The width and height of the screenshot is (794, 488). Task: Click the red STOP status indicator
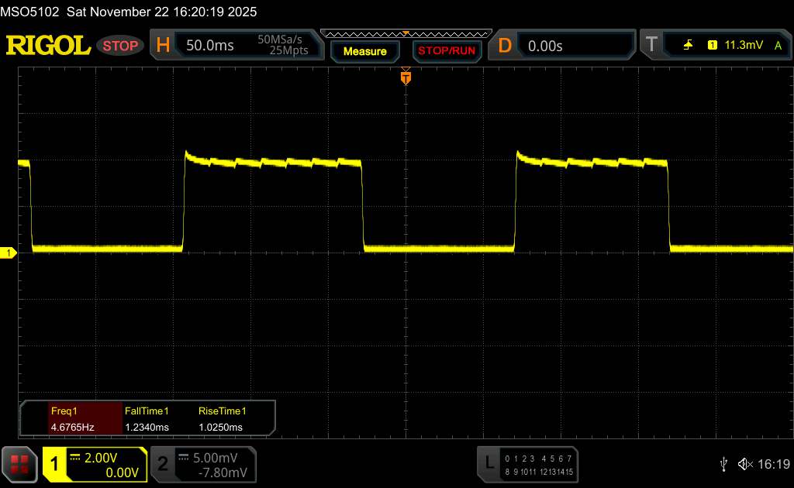pos(122,46)
